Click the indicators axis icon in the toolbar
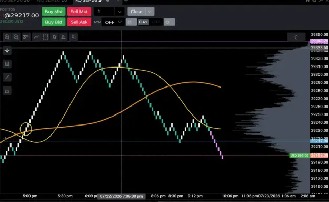The width and height of the screenshot is (329, 202). coord(63,37)
